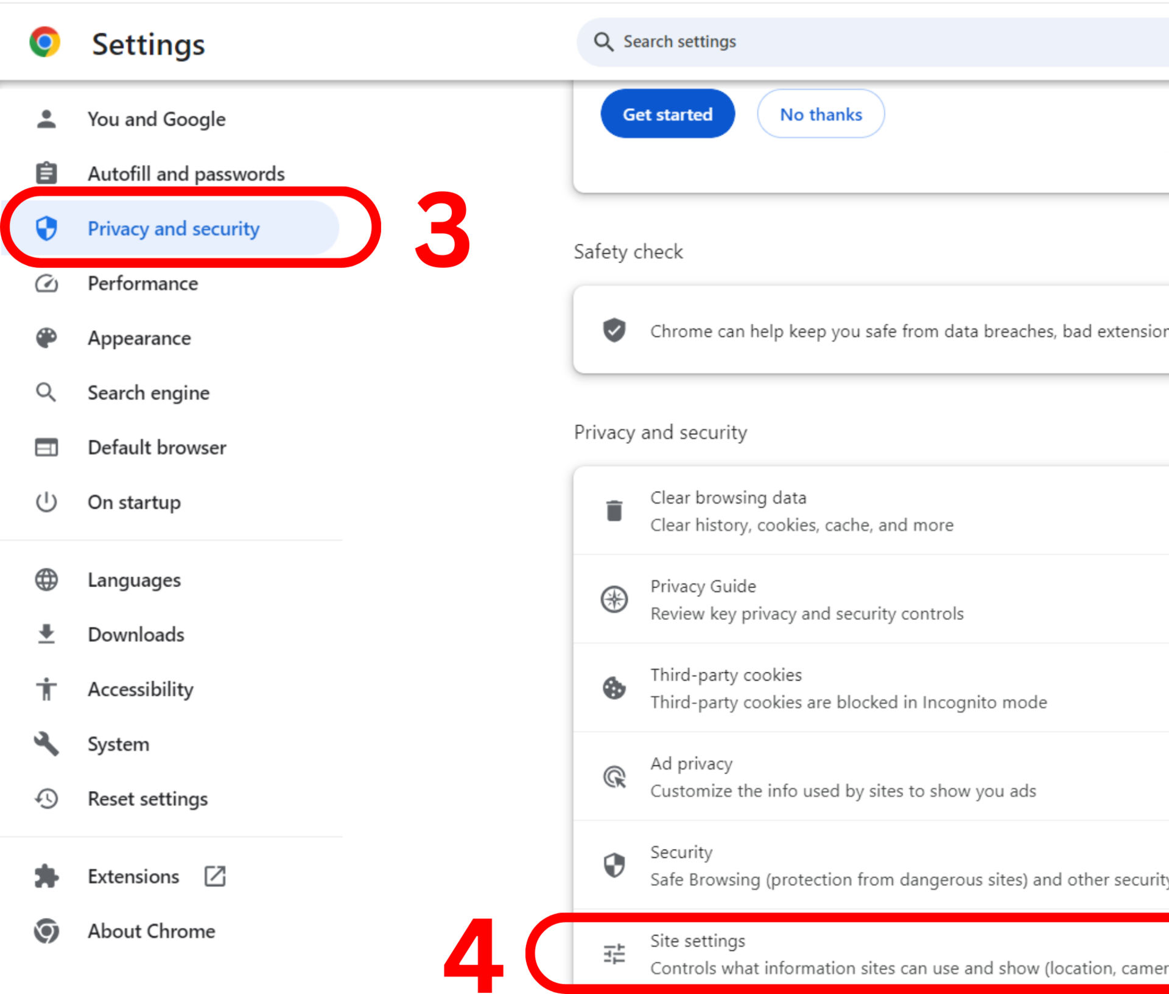Click the search magnifier icon in settings bar
Viewport: 1169px width, 994px height.
click(x=603, y=41)
